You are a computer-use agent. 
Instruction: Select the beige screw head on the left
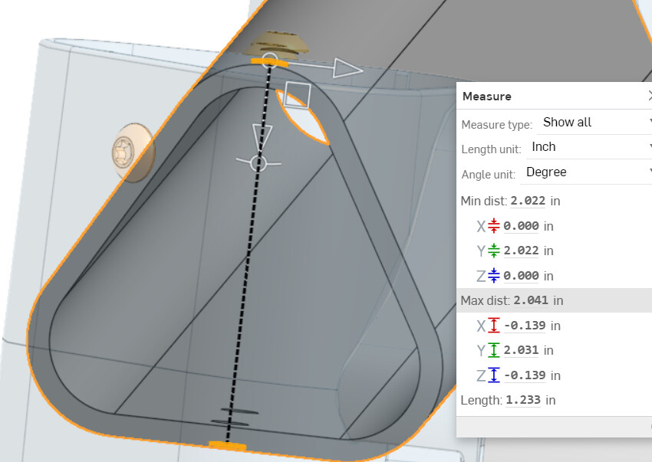(133, 153)
